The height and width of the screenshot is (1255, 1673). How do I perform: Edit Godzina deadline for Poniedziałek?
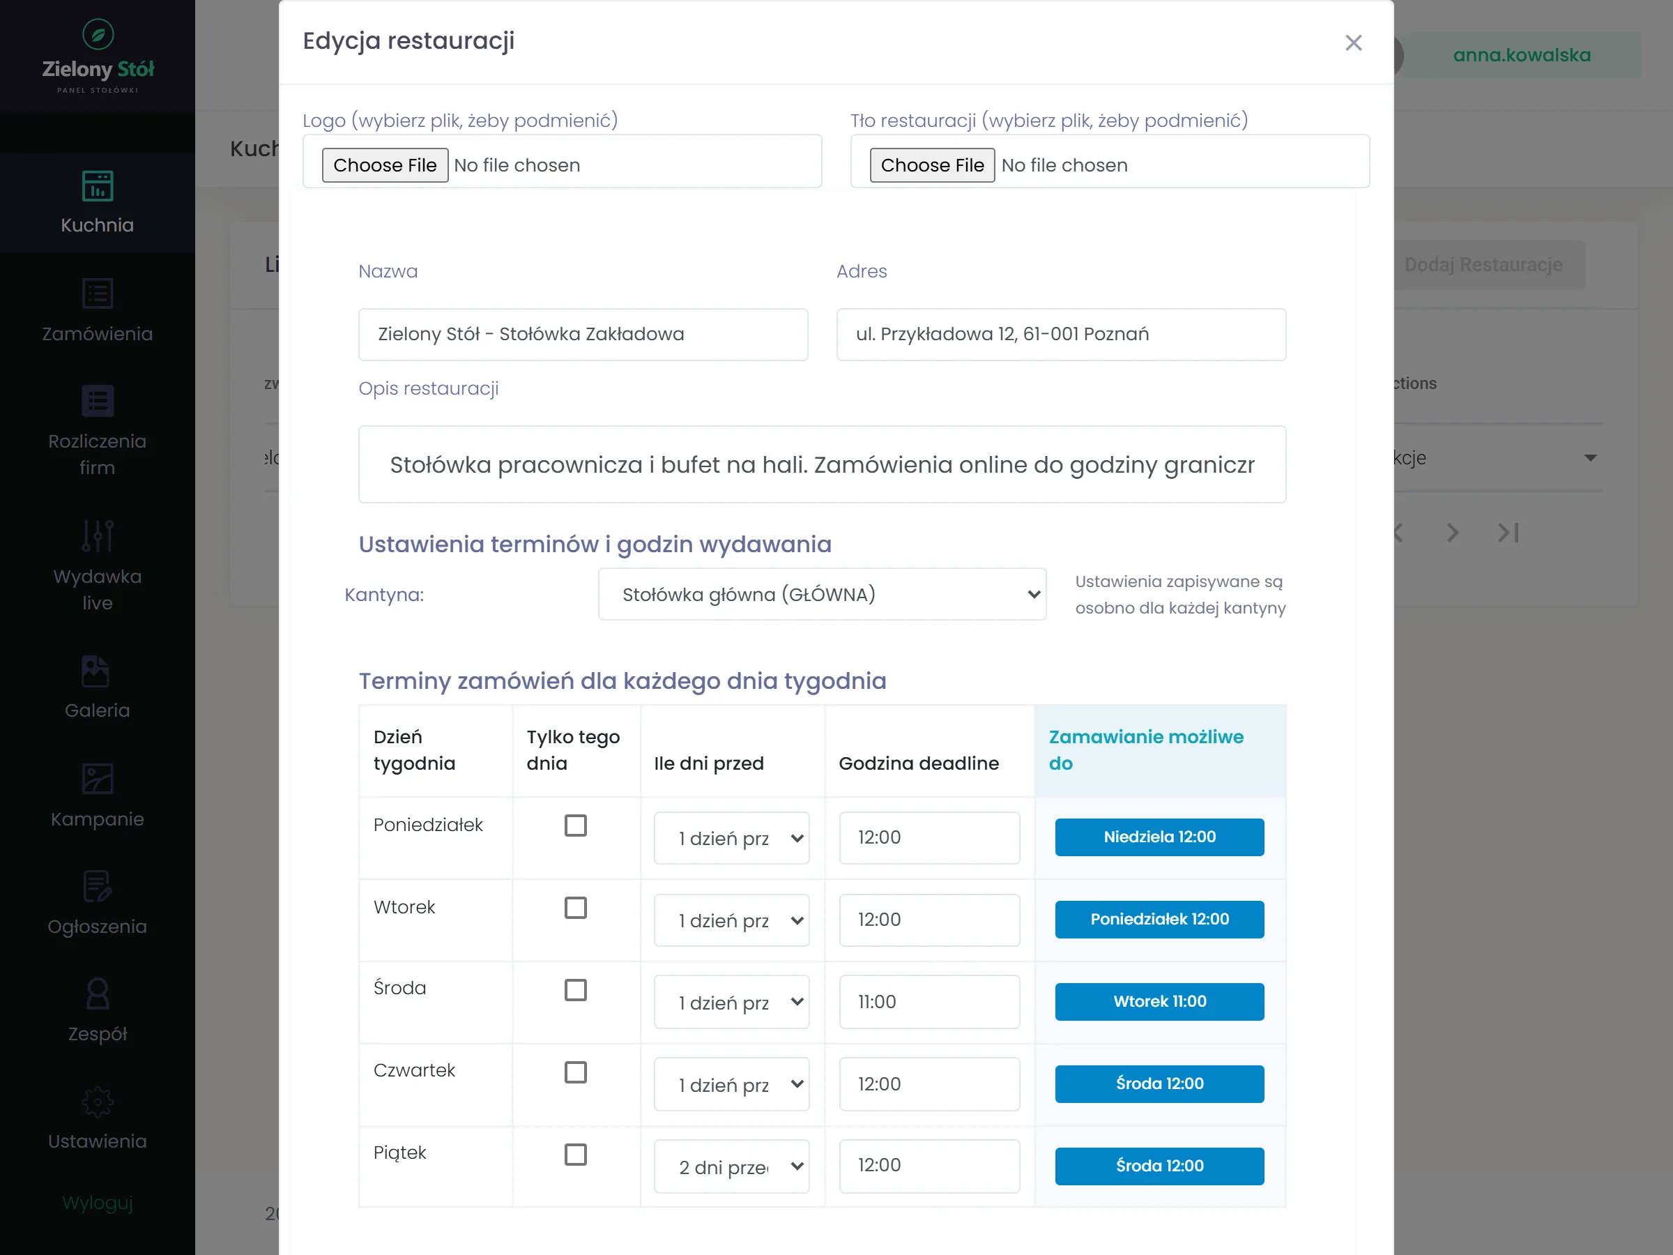point(929,837)
